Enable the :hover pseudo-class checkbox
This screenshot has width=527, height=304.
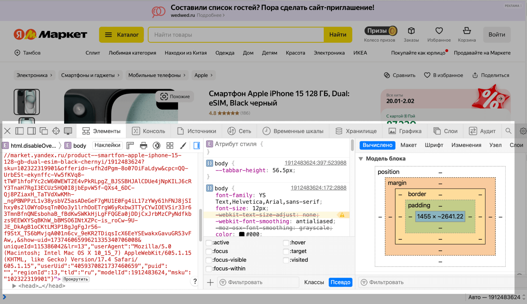(x=286, y=243)
